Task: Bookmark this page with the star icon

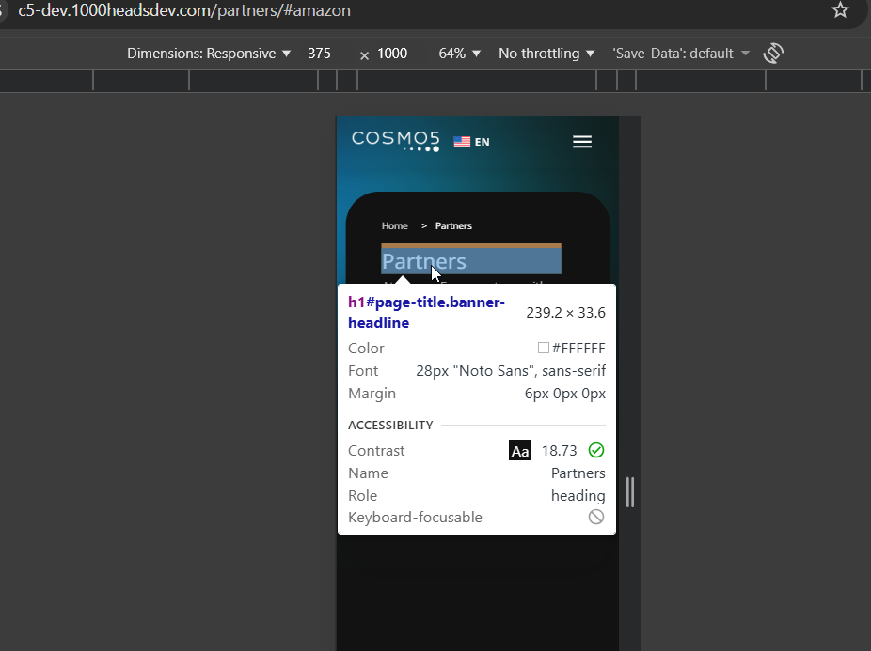Action: [x=840, y=10]
